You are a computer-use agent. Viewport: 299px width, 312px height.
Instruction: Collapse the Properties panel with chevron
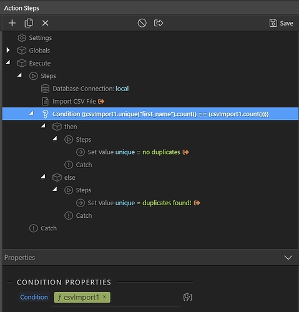coord(288,258)
